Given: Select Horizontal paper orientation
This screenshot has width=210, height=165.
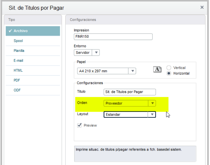Looking at the screenshot, I should pos(169,73).
